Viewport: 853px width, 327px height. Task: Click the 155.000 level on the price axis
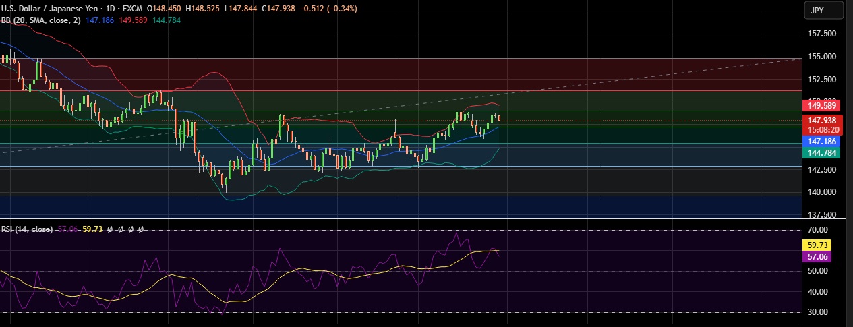click(822, 57)
